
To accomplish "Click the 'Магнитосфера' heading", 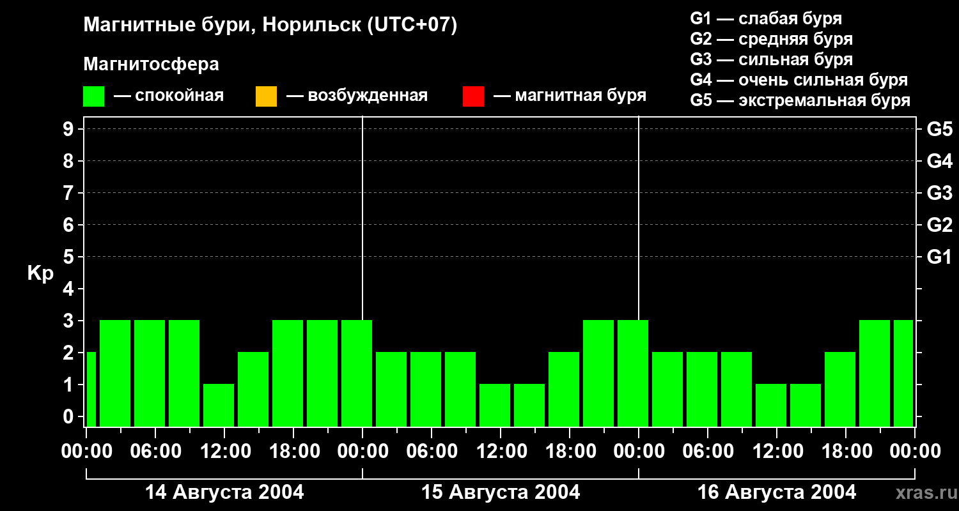I will click(x=151, y=65).
